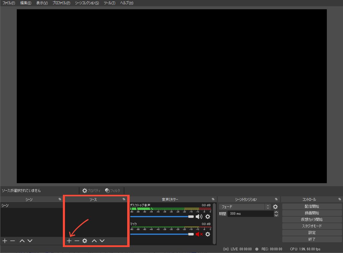Toggle Studio Mode button
Image resolution: width=343 pixels, height=253 pixels.
pos(312,226)
